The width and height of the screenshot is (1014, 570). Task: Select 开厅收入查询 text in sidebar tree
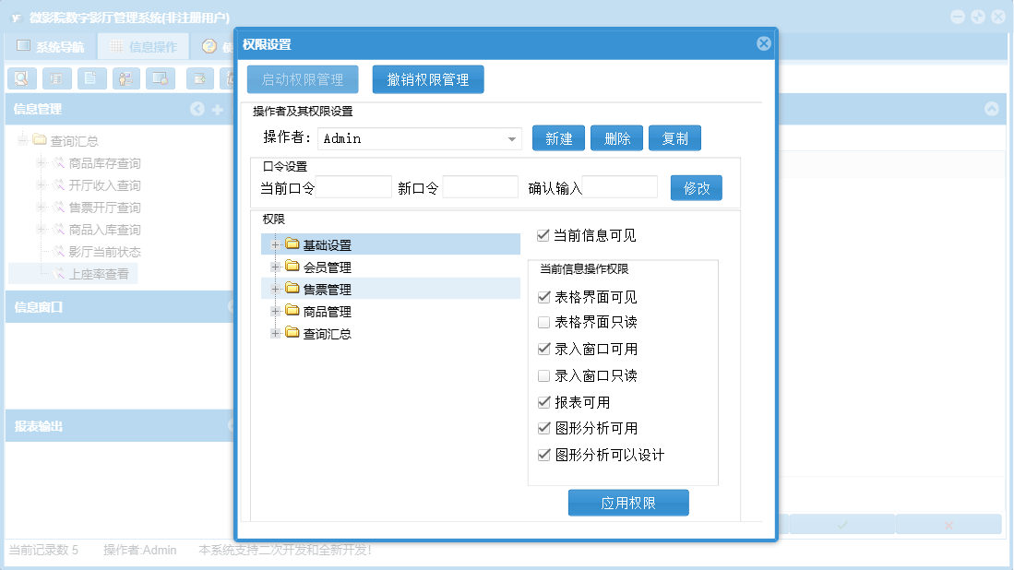tap(105, 185)
